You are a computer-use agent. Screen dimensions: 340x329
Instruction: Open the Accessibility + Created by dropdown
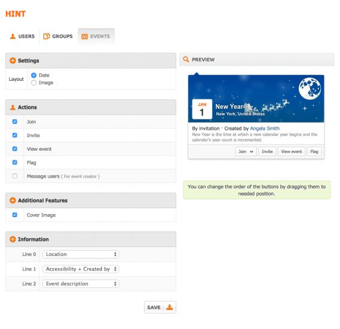pyautogui.click(x=81, y=269)
